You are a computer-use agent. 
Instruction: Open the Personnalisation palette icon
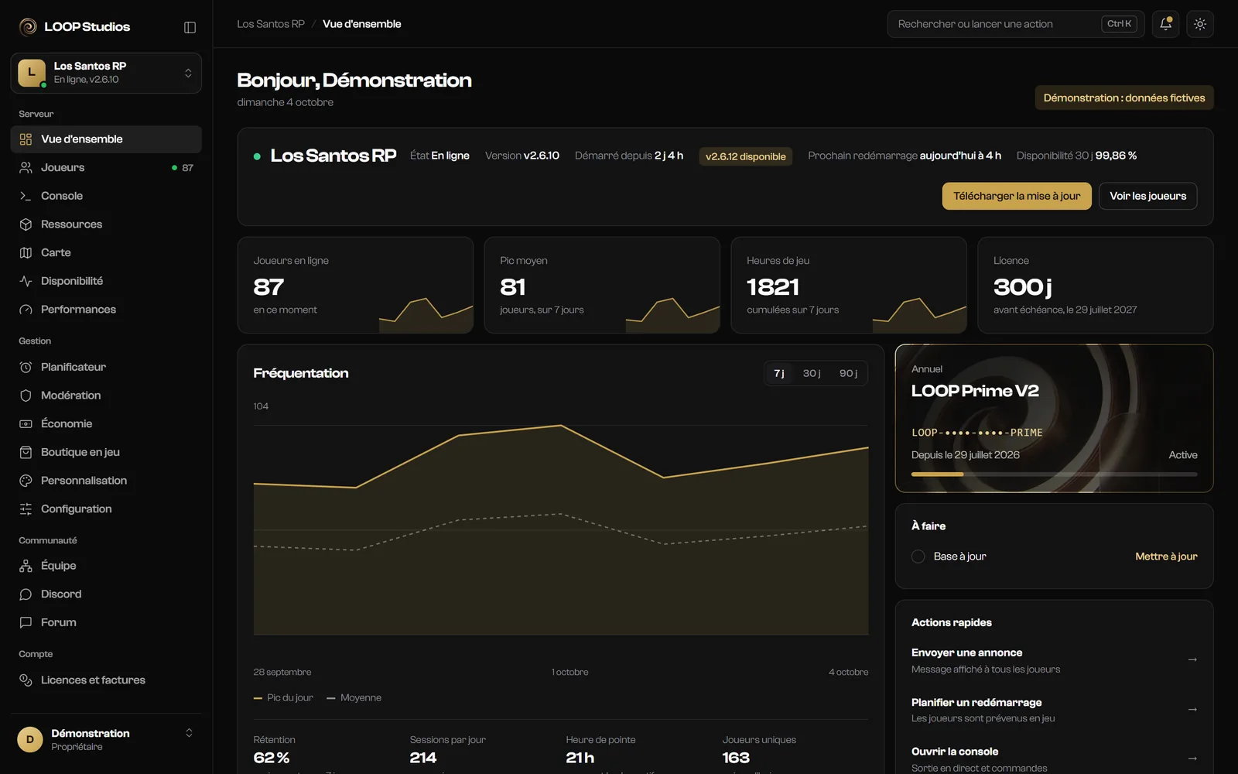[x=26, y=481]
